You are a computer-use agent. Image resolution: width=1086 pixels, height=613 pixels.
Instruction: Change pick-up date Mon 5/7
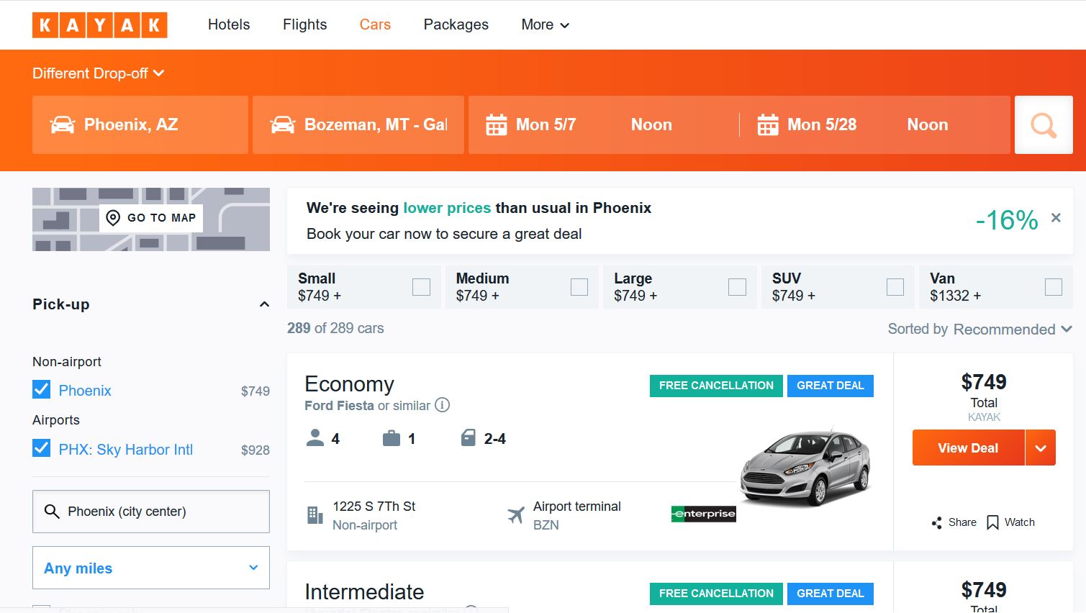click(x=546, y=124)
